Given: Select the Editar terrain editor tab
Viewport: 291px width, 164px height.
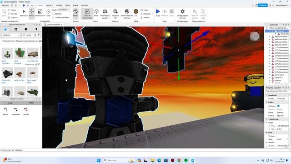Looking at the screenshot, I should [x=31, y=103].
